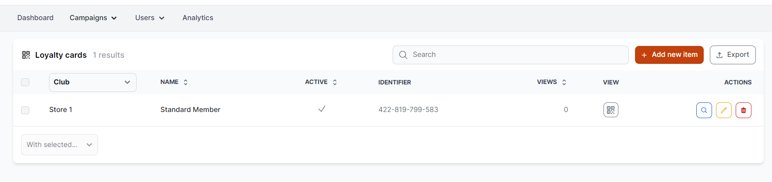Click the yellow pencil edit icon
Image resolution: width=772 pixels, height=182 pixels.
point(723,110)
